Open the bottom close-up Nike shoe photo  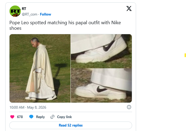(x=101, y=85)
